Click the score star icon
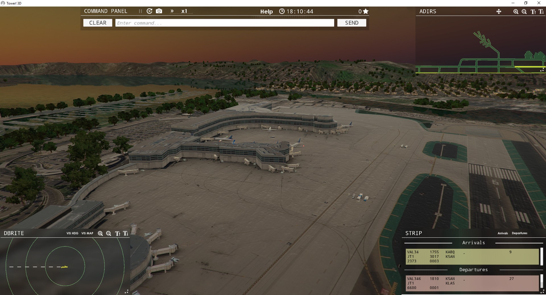Viewport: 546px width, 295px height. pyautogui.click(x=366, y=11)
